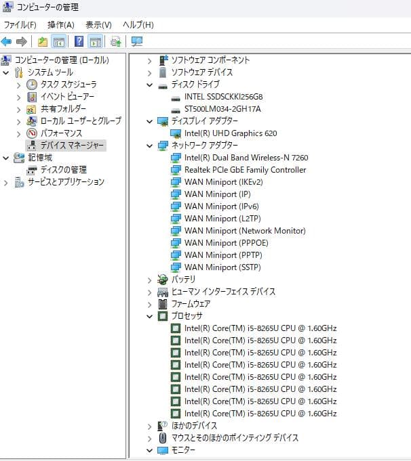Viewport: 411px width, 461px height.
Task: Select デバイス マネージャー in the left tree
Action: tap(73, 146)
